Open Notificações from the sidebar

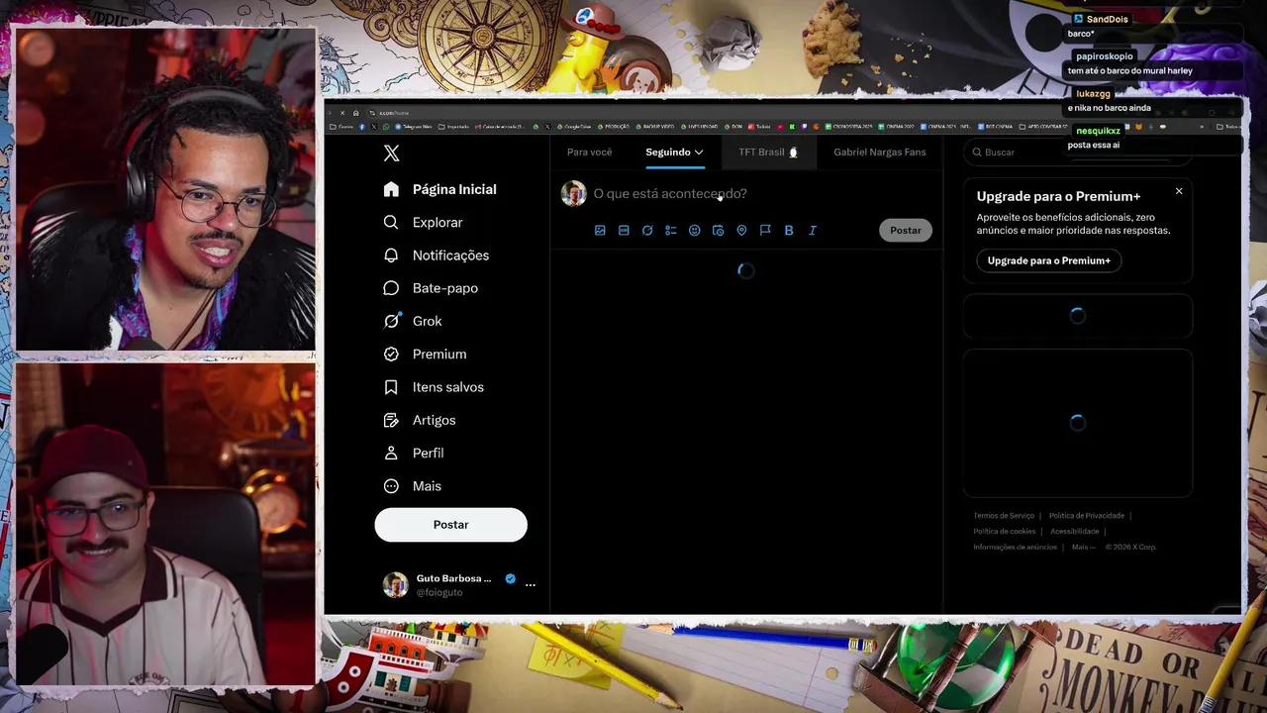(x=437, y=255)
